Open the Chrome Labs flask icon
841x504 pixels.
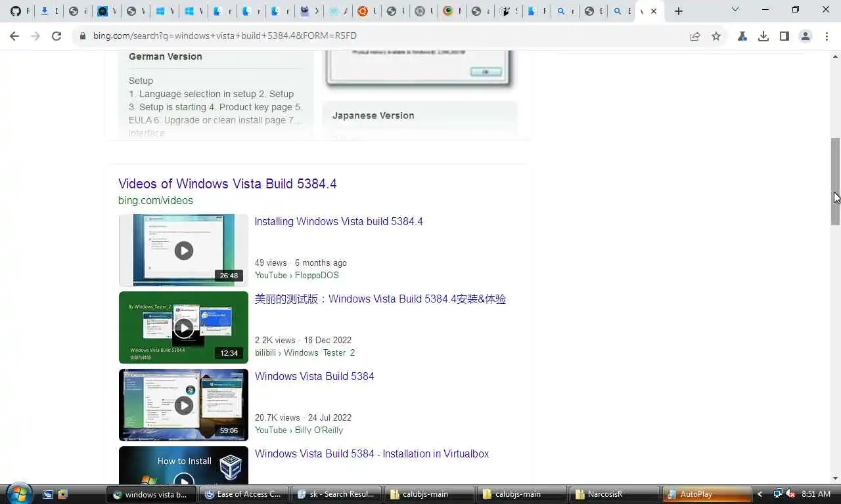pyautogui.click(x=742, y=36)
